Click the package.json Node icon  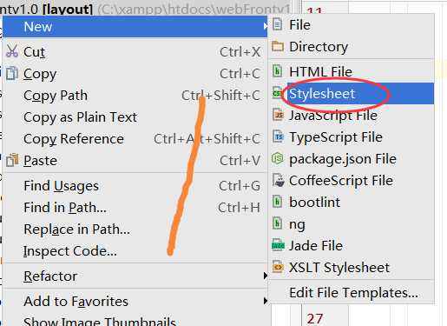click(278, 158)
